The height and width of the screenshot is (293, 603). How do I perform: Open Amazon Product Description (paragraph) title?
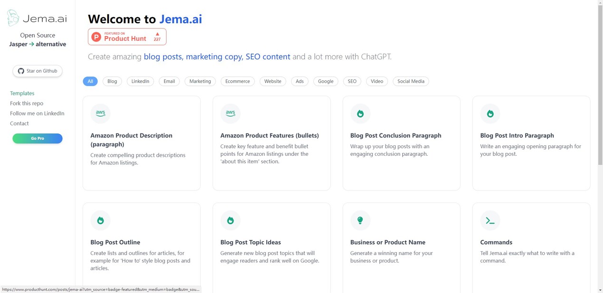click(132, 140)
